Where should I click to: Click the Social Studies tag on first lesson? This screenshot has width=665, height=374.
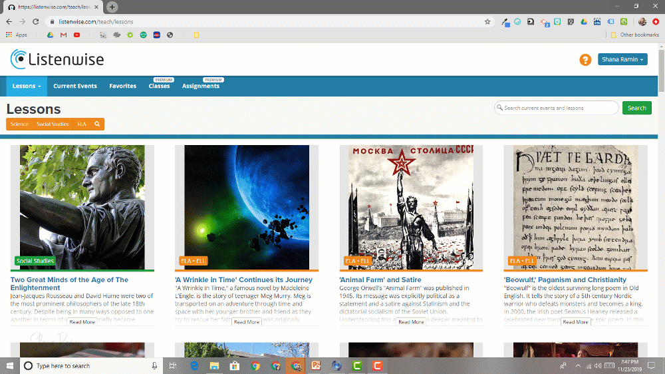click(35, 261)
